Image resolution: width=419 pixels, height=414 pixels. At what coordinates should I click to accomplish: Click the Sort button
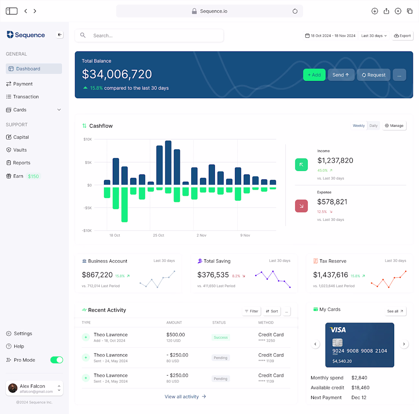tap(272, 311)
